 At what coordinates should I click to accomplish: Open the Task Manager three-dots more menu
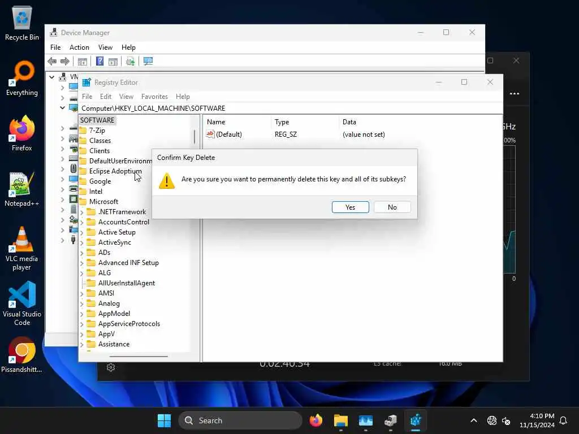point(515,93)
